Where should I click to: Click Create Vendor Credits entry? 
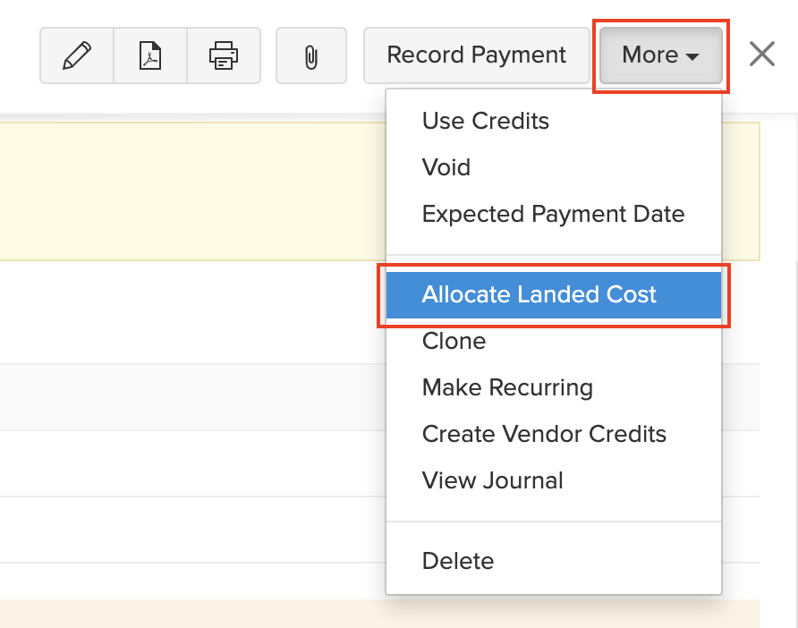(x=544, y=434)
